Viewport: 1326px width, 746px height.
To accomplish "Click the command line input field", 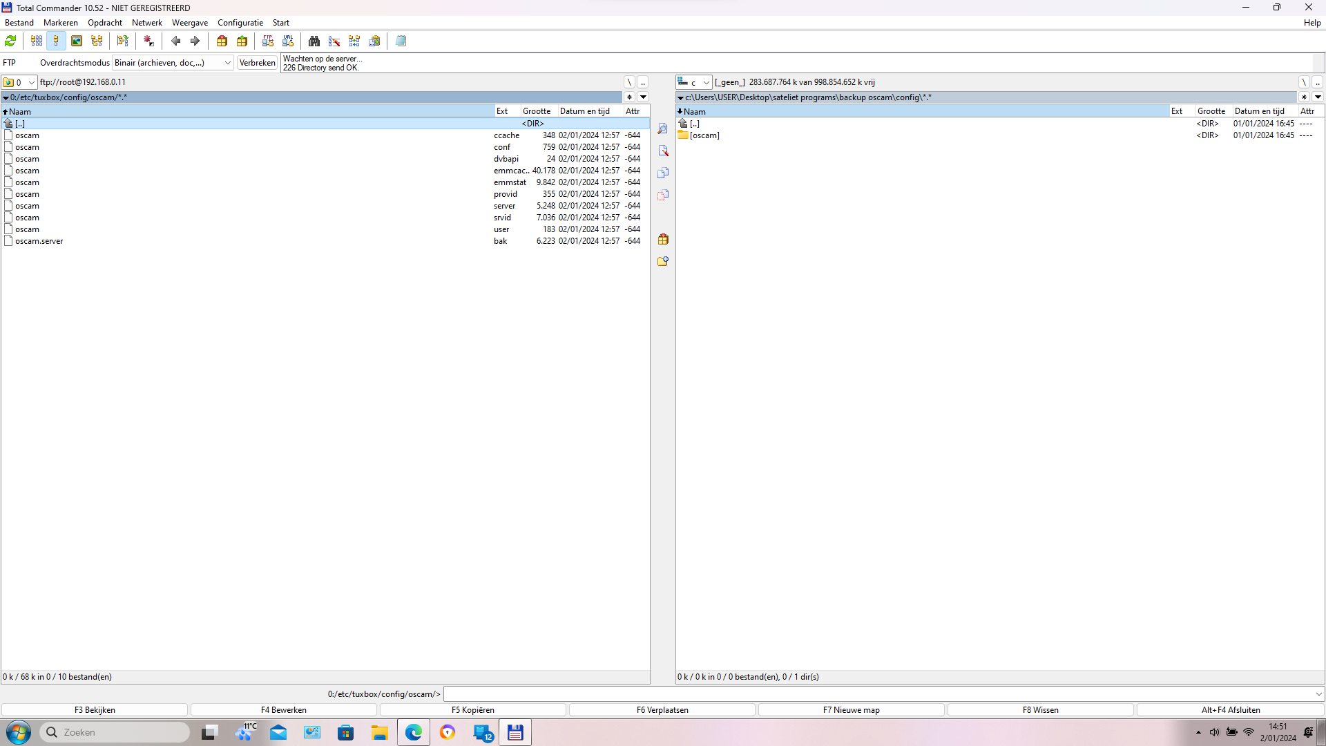I will tap(877, 694).
